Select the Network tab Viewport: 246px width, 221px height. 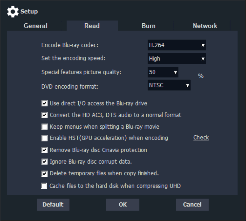[x=205, y=26]
